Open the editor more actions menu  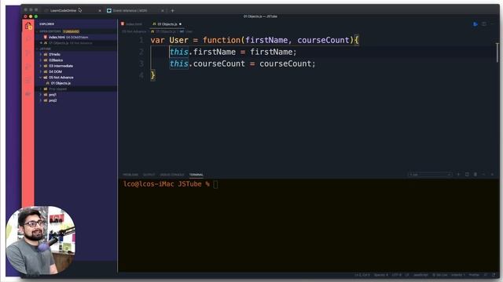click(x=492, y=24)
